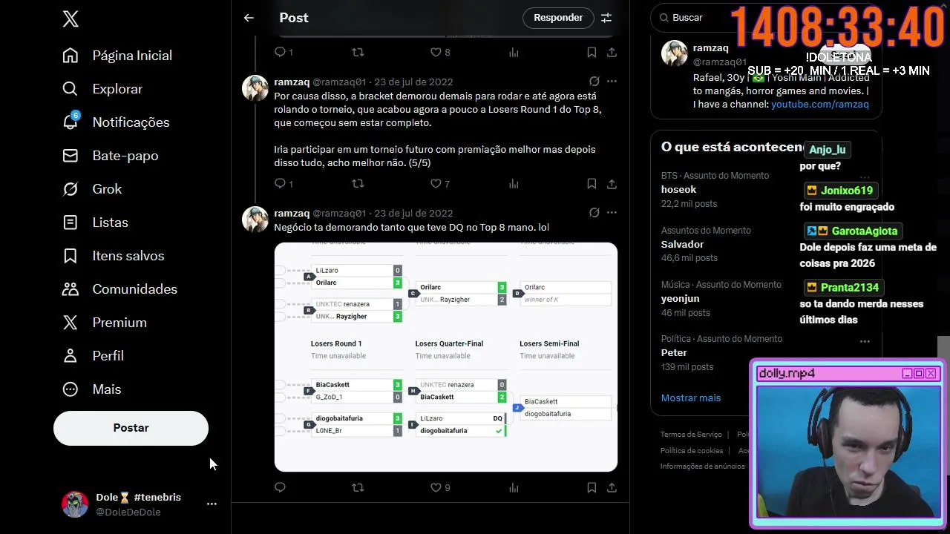Click Grok icon on the DQ Top 8 tweet
This screenshot has width=950, height=534.
(x=594, y=213)
